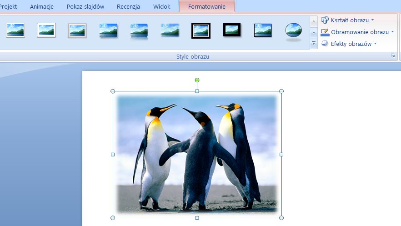Expand the full picture styles gallery
Screen dimensions: 401x226
pos(314,44)
